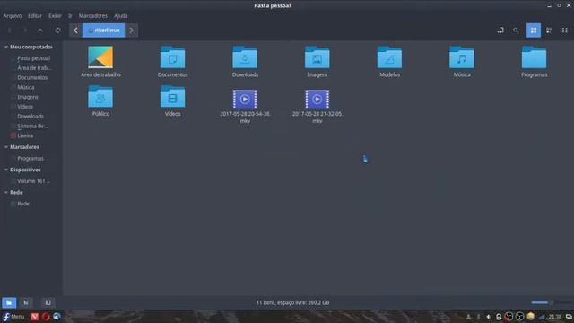Show tree view in the sidebar via bottom button
The image size is (574, 323).
[x=26, y=302]
